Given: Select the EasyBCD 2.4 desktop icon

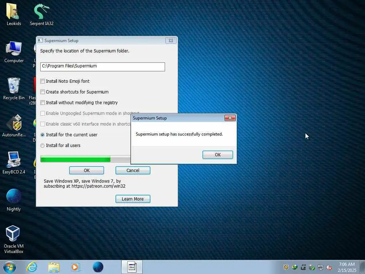Looking at the screenshot, I should (x=14, y=163).
